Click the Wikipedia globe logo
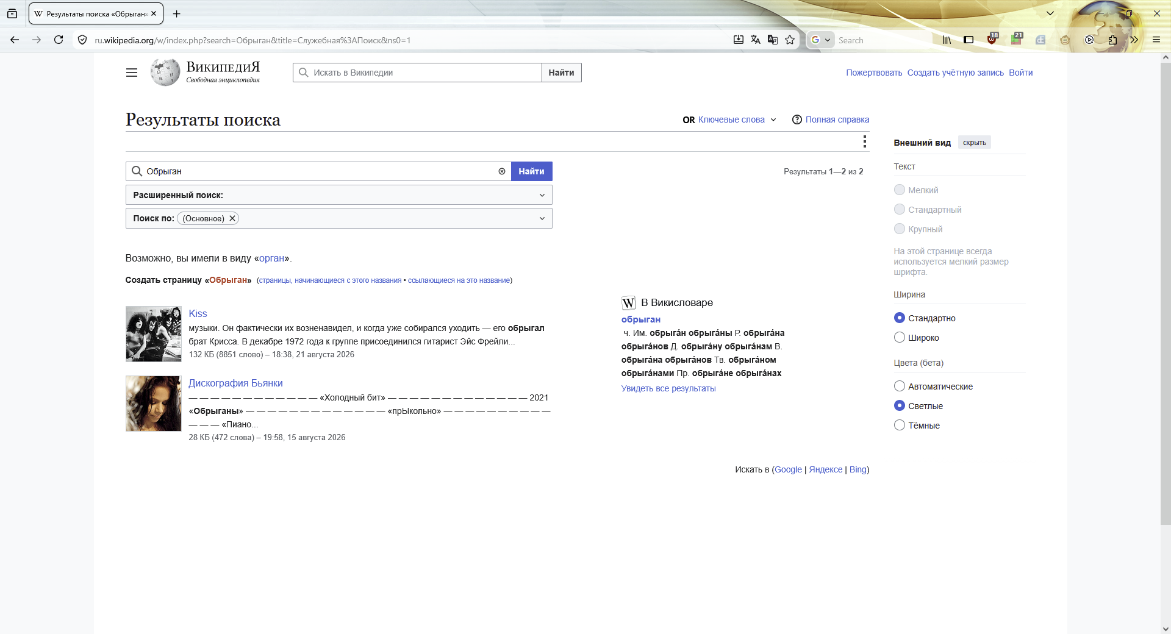Screen dimensions: 1171x634 (x=165, y=73)
